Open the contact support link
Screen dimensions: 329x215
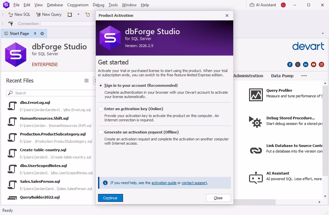(x=194, y=183)
